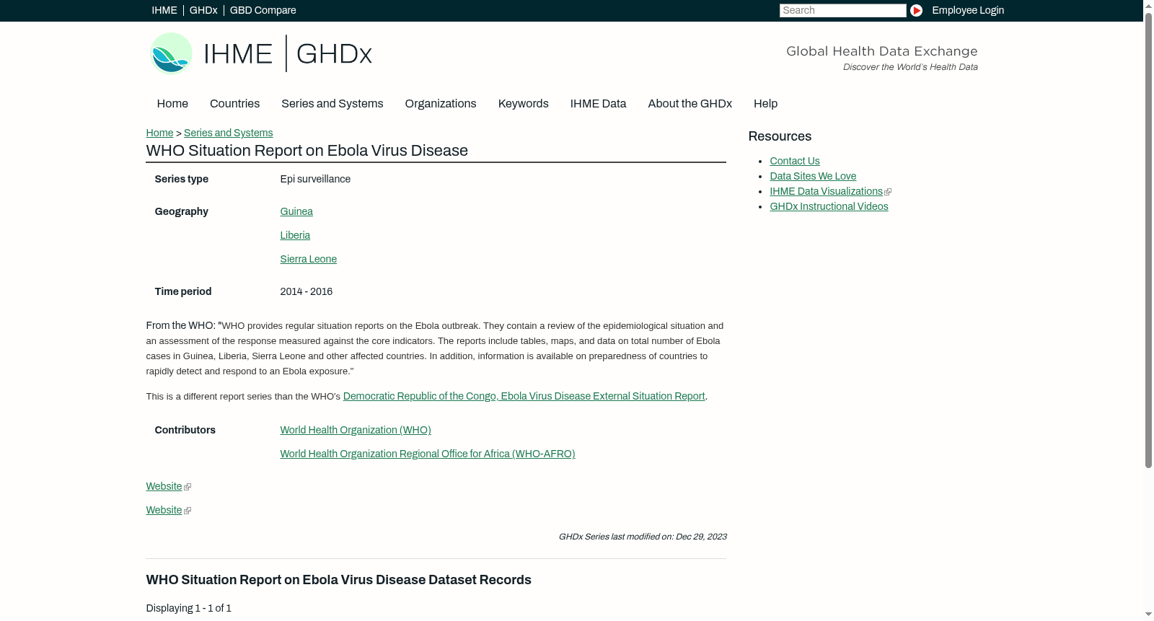
Task: Click the red search submit arrow button
Action: click(x=916, y=10)
